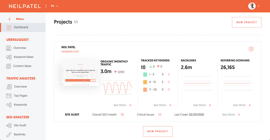
Task: Collapse sidebar with the Menu back chevron
Action: pyautogui.click(x=10, y=19)
